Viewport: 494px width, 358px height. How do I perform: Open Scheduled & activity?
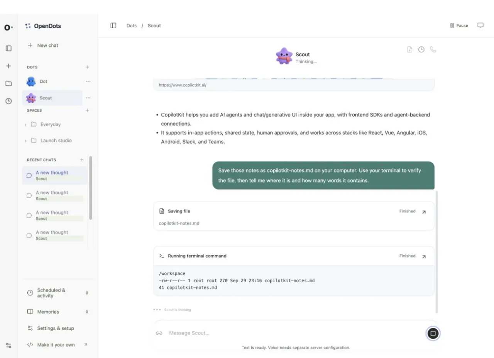[58, 293]
